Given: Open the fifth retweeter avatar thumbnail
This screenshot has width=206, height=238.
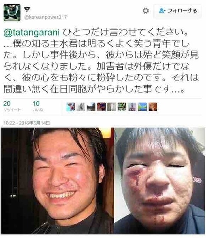Looking at the screenshot, I should [112, 107].
